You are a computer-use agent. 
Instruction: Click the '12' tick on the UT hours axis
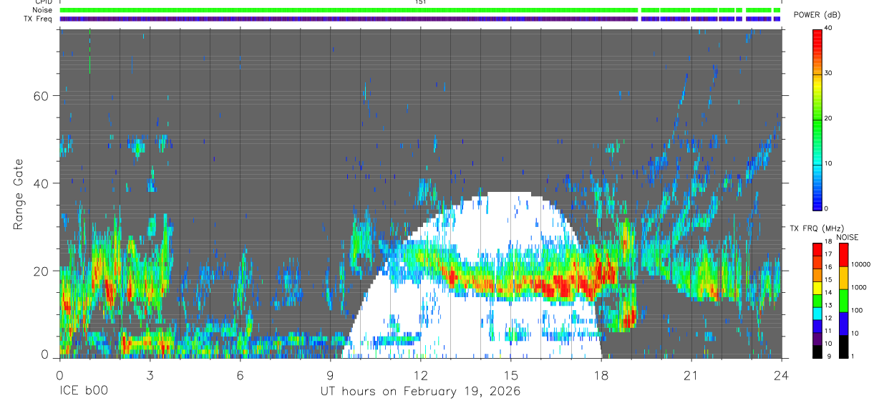pyautogui.click(x=420, y=374)
